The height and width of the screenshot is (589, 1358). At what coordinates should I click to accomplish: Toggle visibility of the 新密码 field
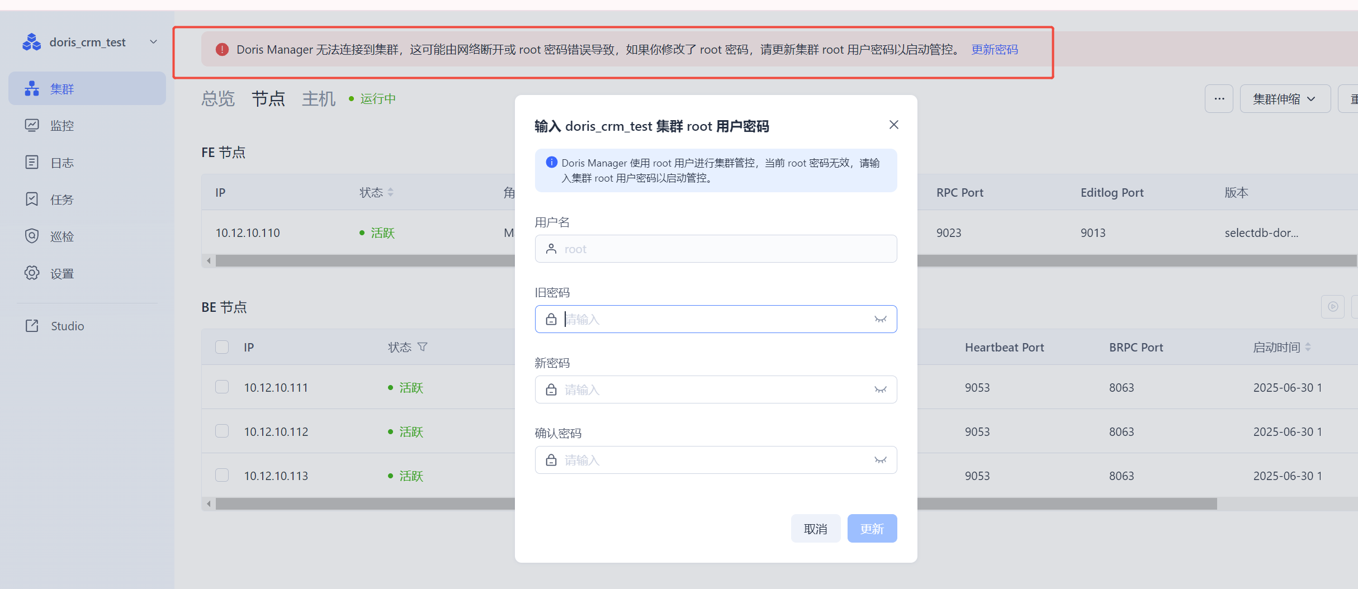[x=881, y=389]
